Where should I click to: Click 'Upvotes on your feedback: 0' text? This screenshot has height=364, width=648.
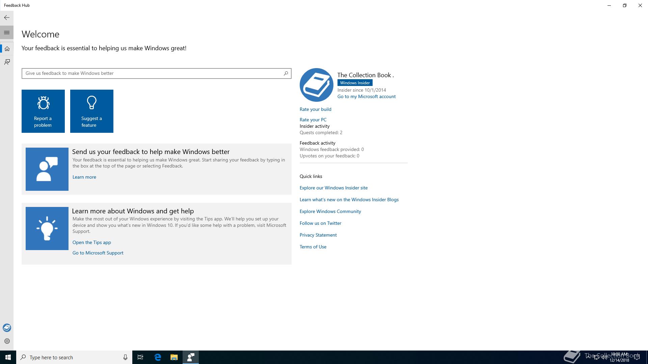point(329,156)
